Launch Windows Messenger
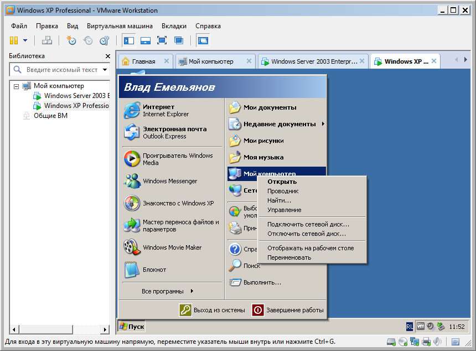The width and height of the screenshot is (476, 351). coord(172,181)
